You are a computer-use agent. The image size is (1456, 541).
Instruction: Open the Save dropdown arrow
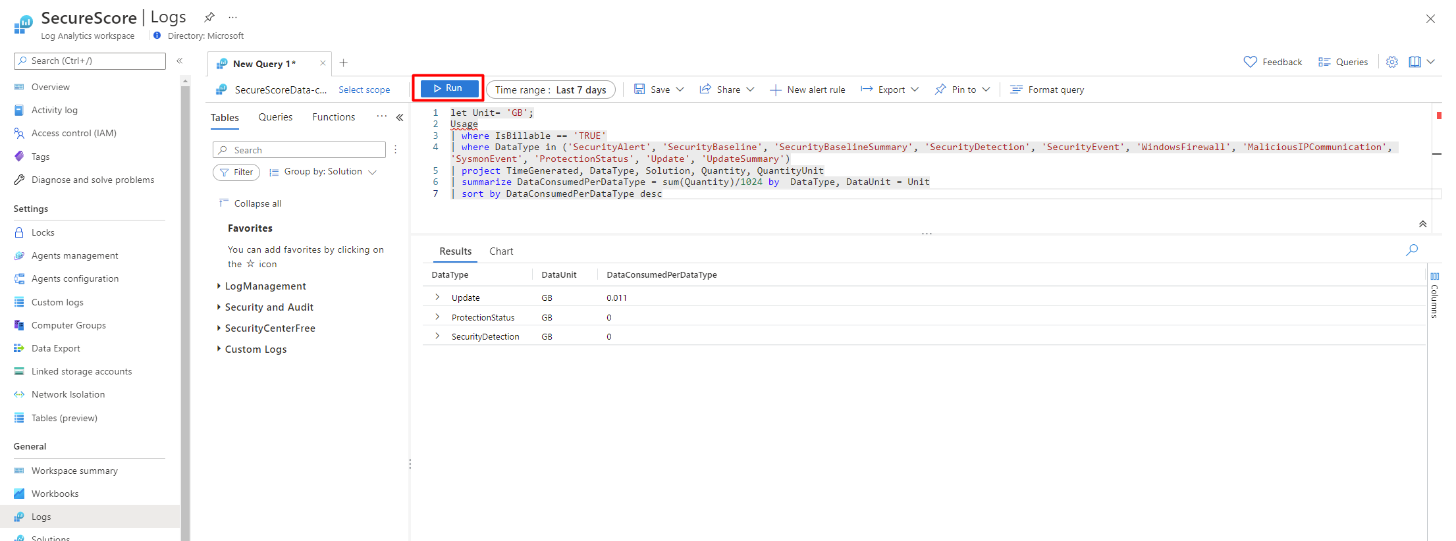point(680,90)
